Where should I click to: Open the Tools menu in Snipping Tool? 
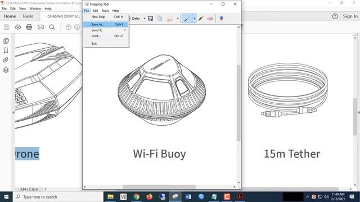[x=105, y=11]
